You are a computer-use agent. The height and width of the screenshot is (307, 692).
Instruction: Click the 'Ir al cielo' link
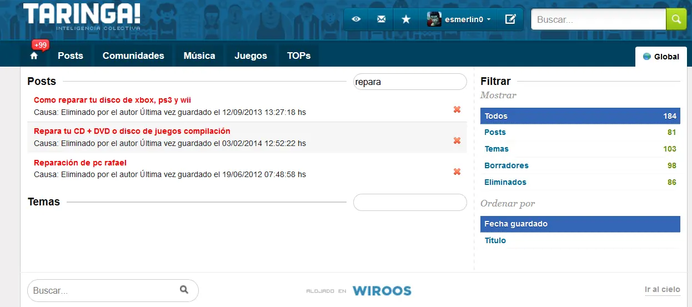(662, 289)
